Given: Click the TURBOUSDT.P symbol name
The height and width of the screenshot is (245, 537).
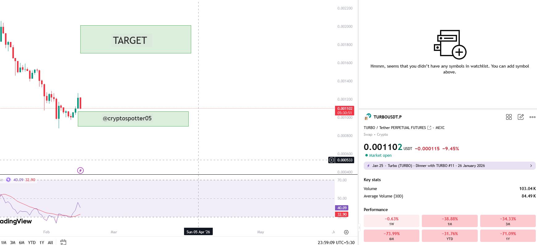Looking at the screenshot, I should 388,117.
